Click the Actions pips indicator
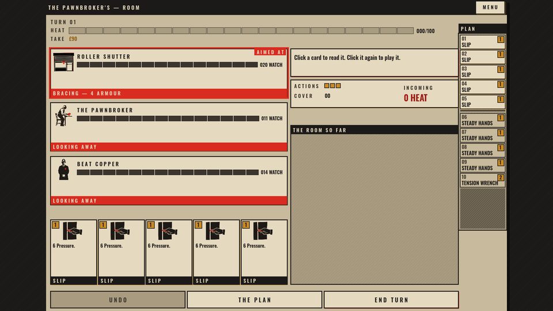Viewport: 553px width, 311px height. pos(332,86)
